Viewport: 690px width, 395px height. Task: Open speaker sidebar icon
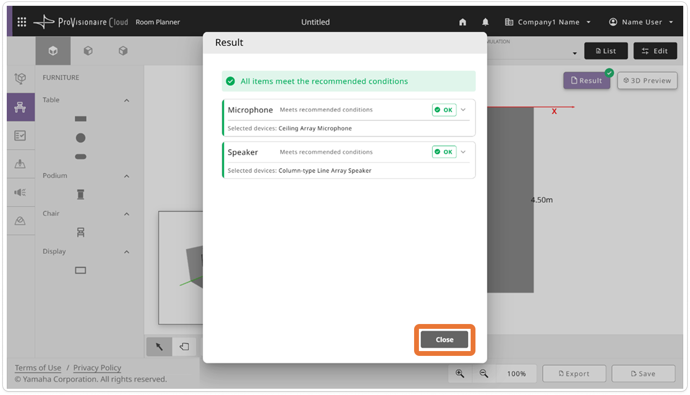pos(20,193)
